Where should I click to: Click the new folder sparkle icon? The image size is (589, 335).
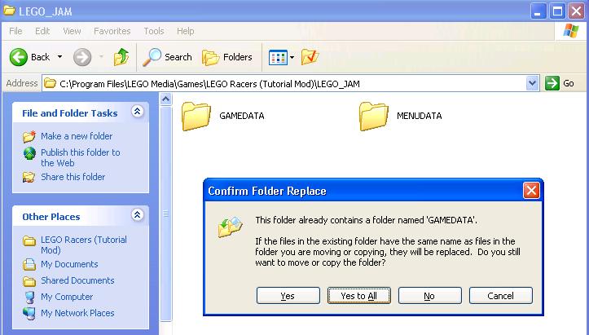tap(29, 136)
